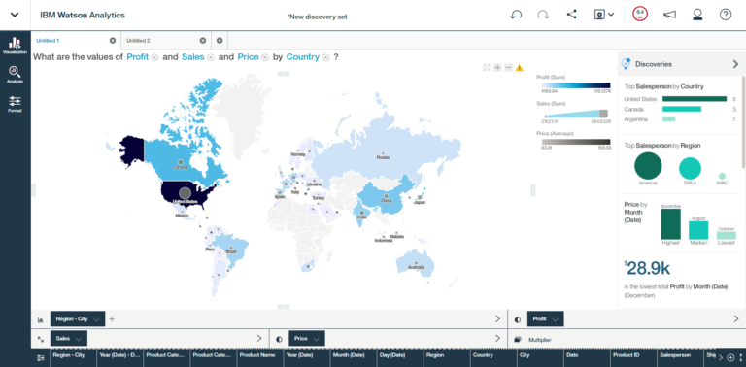Click the megaphone announcements icon
Image resolution: width=746 pixels, height=367 pixels.
(669, 15)
